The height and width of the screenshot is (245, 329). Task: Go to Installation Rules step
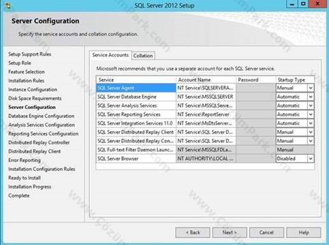click(x=27, y=80)
